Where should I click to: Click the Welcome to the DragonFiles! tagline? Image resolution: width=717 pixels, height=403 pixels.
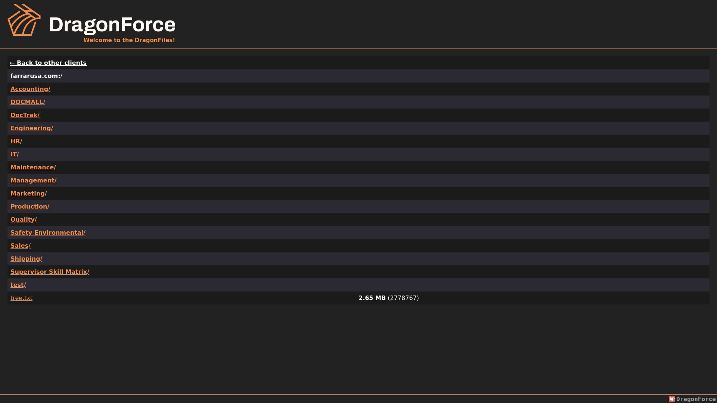click(129, 40)
